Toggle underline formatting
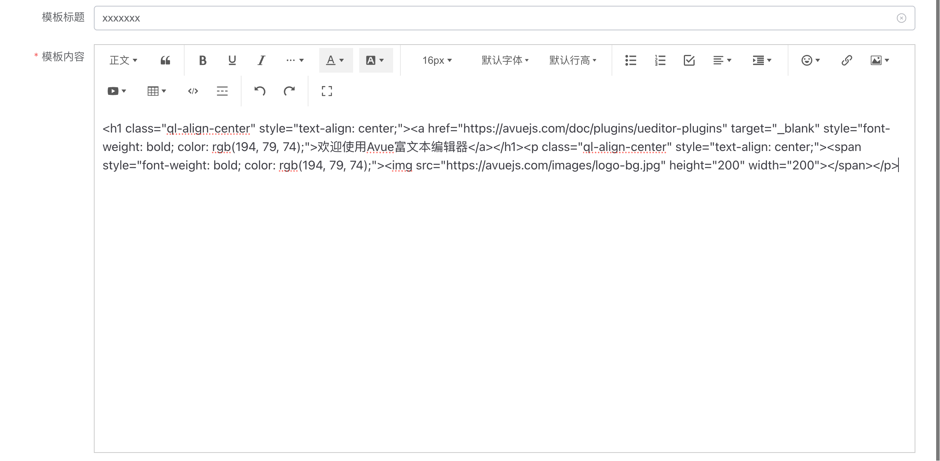This screenshot has width=940, height=461. (232, 60)
